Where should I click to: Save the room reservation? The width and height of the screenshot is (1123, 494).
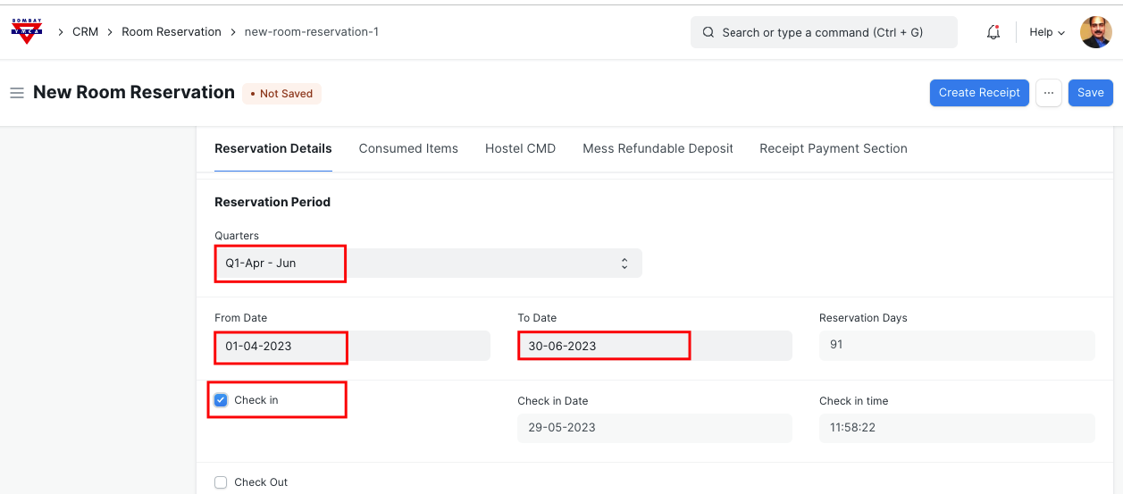(1090, 93)
